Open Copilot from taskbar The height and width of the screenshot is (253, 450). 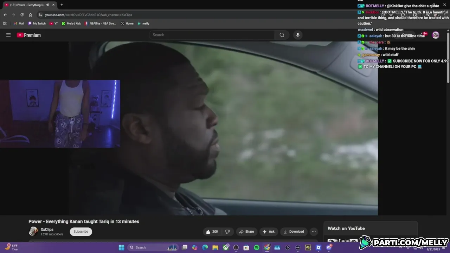pos(195,247)
